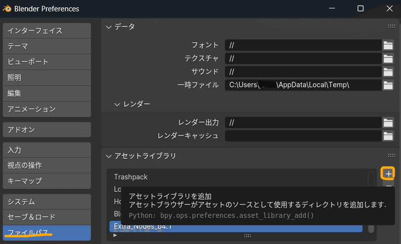Switch to システム preferences tab
Screen dimensions: 401x244
pos(47,202)
